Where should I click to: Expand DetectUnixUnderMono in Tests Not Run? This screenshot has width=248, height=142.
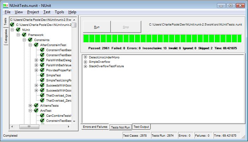[86, 57]
